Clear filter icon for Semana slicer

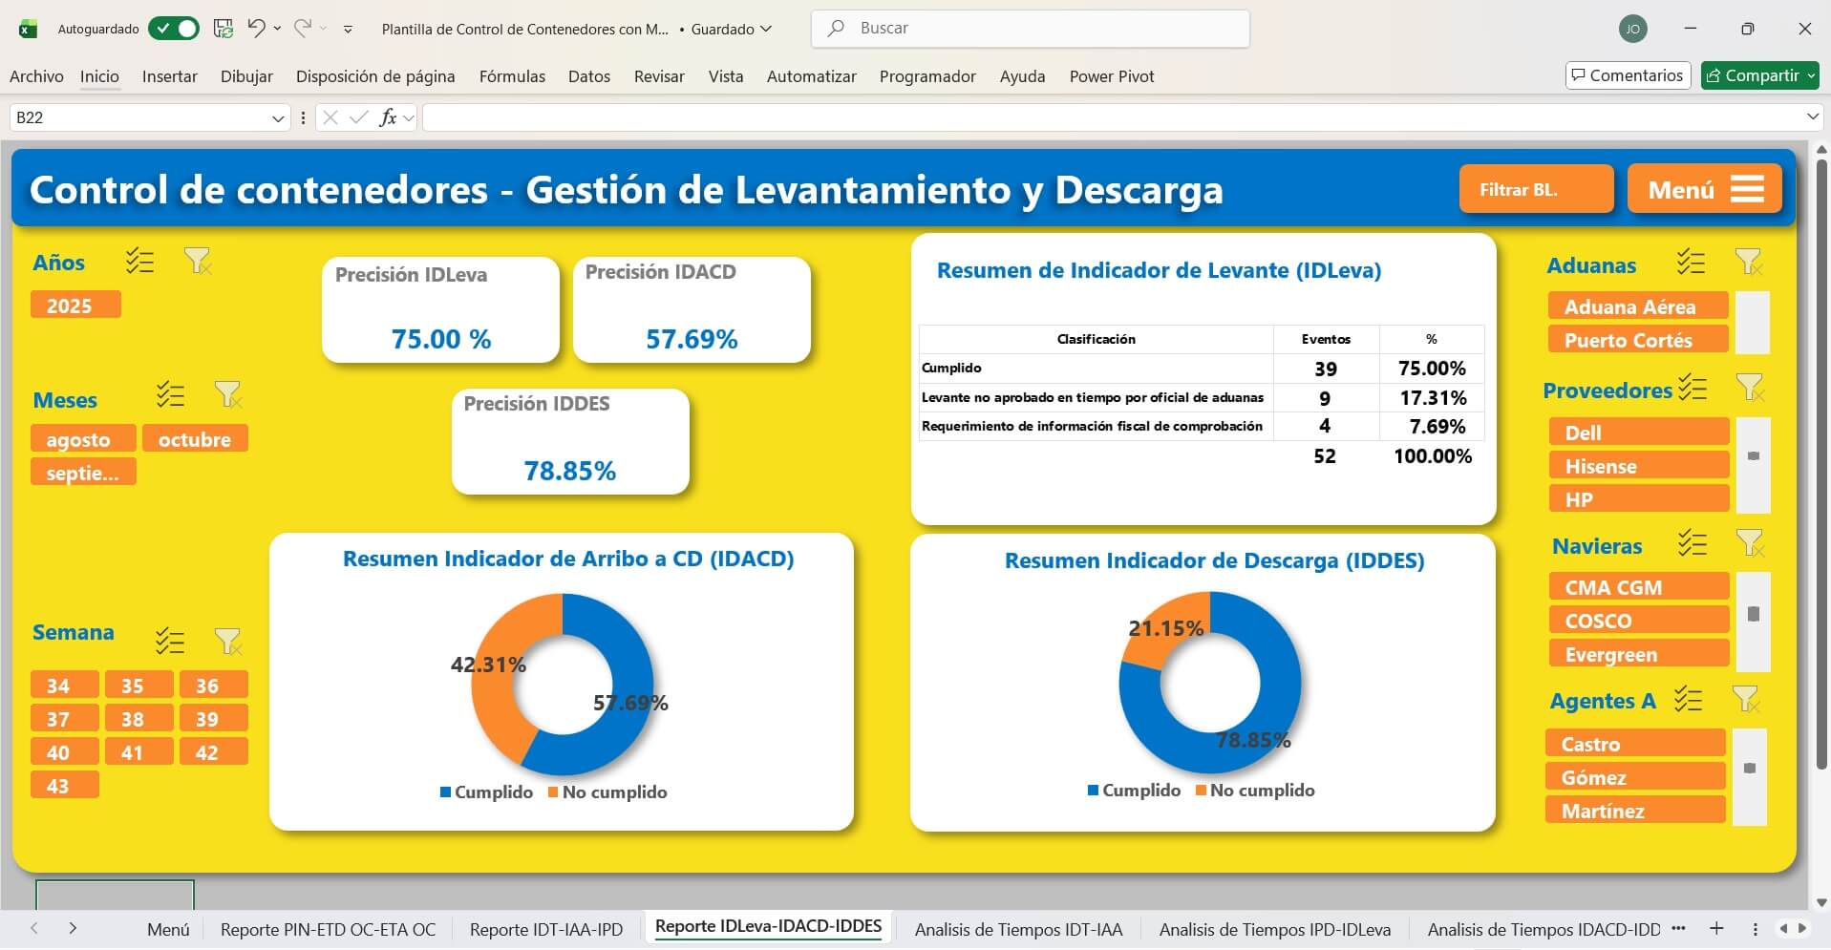tap(227, 641)
